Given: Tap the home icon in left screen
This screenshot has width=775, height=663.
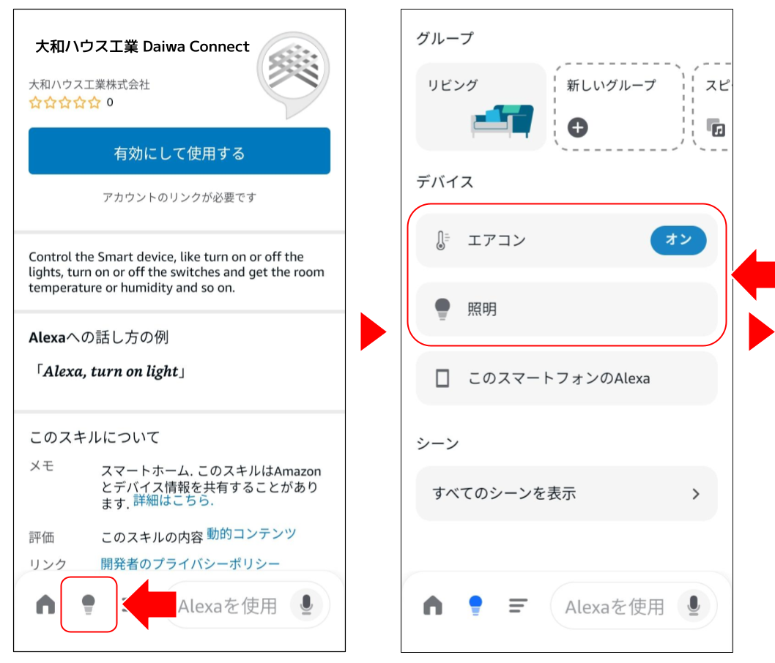Looking at the screenshot, I should (x=45, y=604).
